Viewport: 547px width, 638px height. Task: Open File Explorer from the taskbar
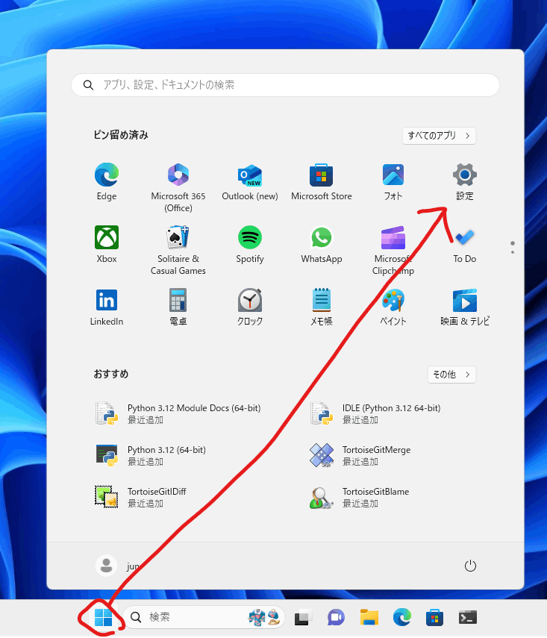point(369,617)
